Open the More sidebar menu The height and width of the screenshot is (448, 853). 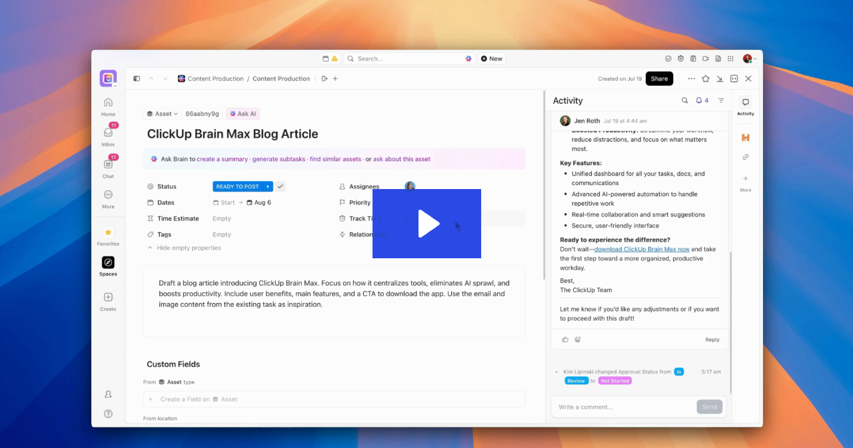pos(108,198)
